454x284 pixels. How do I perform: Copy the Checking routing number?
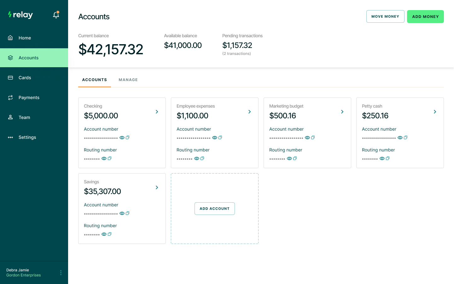point(110,158)
